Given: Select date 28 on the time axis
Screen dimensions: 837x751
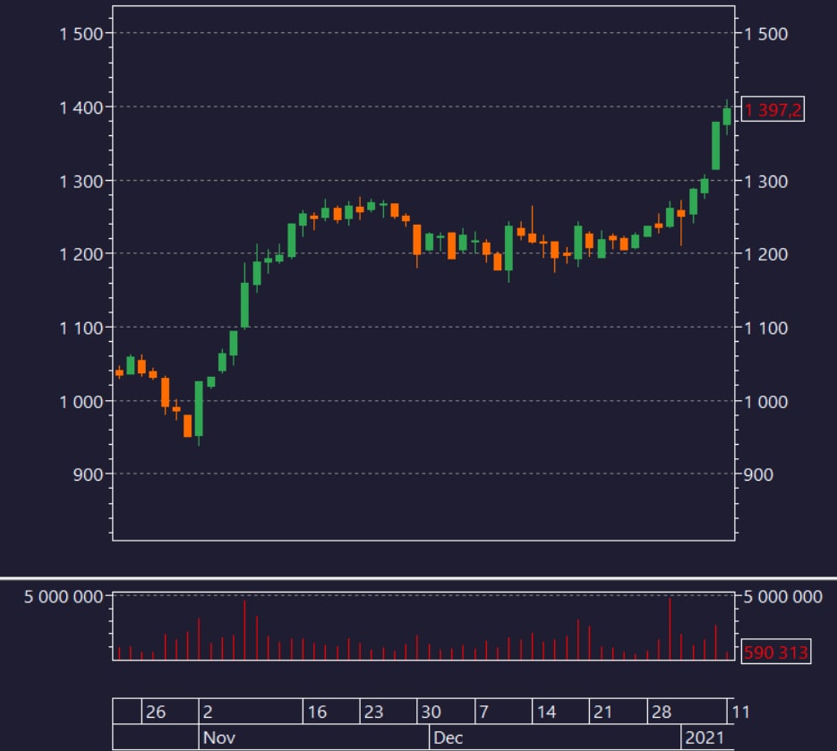Looking at the screenshot, I should [x=662, y=712].
